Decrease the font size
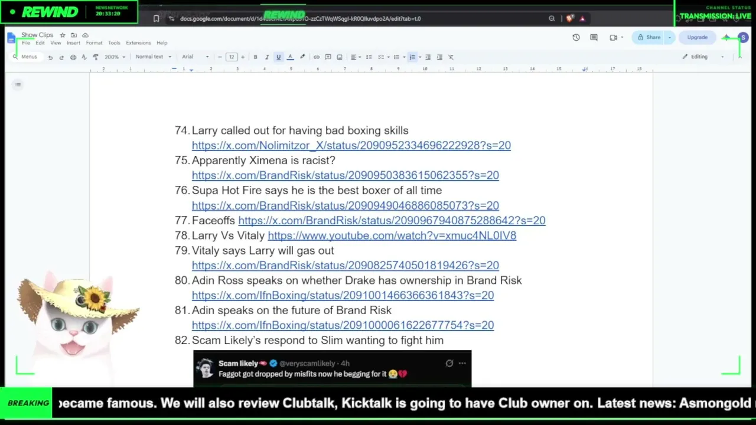This screenshot has height=425, width=756. pyautogui.click(x=220, y=57)
